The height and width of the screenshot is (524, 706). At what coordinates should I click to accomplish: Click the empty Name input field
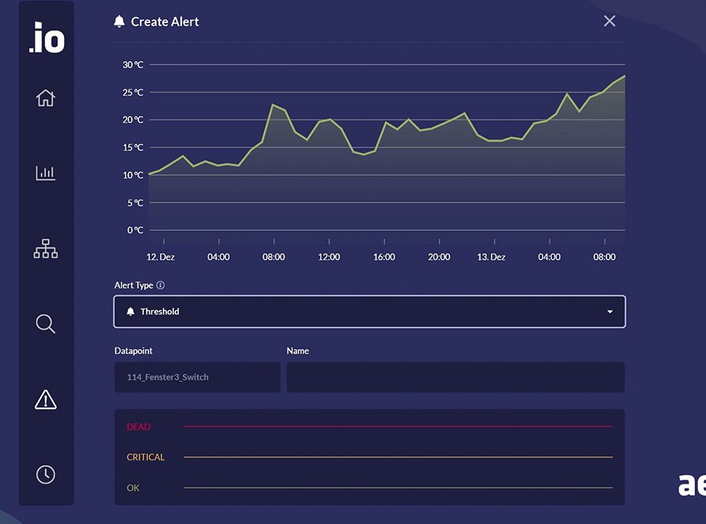456,377
